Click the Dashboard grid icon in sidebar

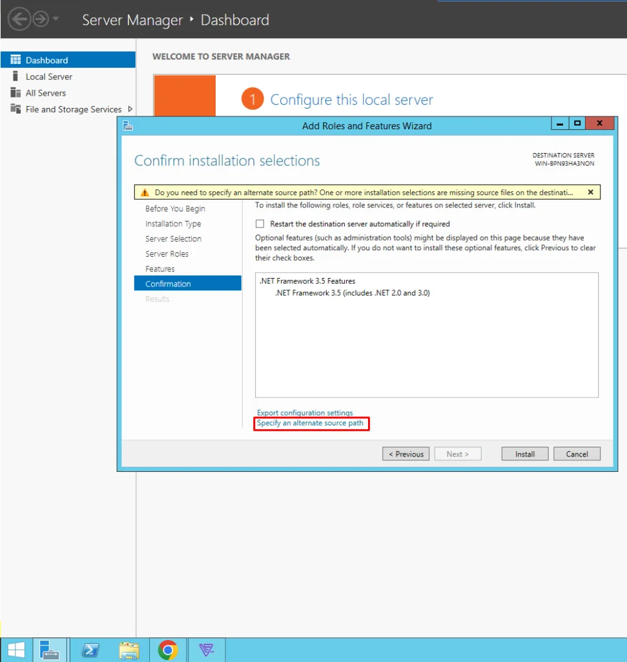[15, 60]
